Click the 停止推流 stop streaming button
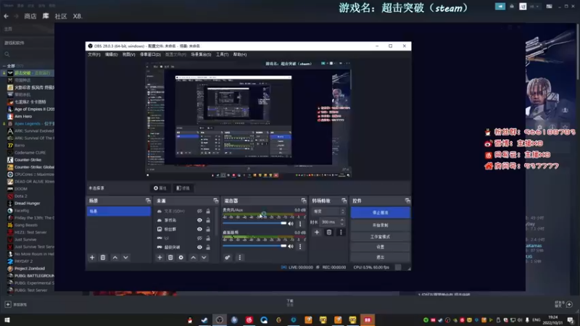580x326 pixels. pos(380,212)
